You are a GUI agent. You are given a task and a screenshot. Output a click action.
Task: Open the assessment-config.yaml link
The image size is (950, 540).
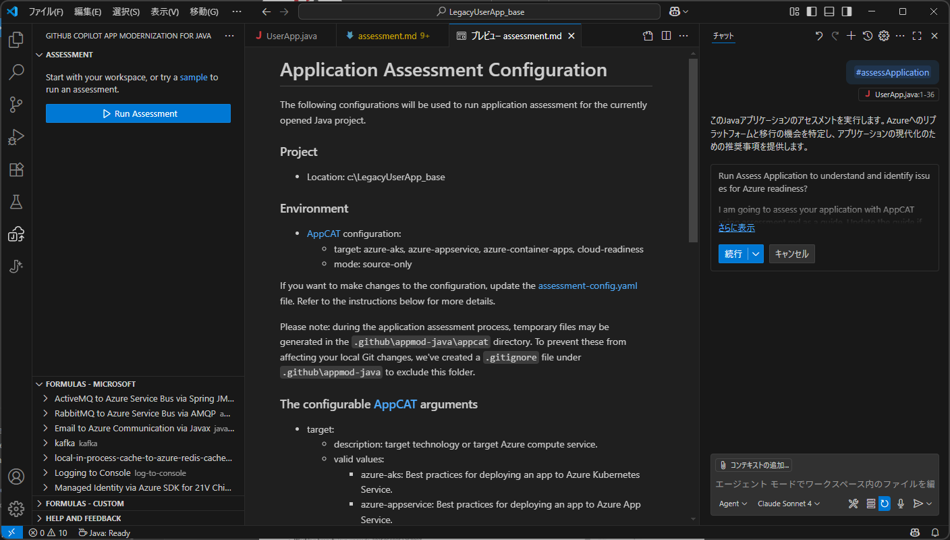tap(588, 286)
